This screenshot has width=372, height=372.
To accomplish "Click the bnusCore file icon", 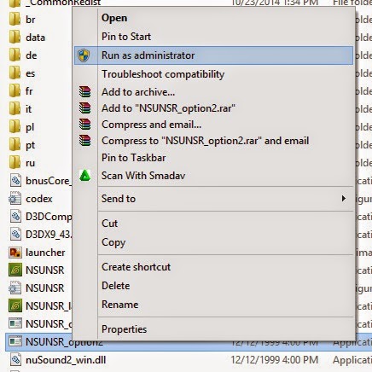I will tap(15, 181).
